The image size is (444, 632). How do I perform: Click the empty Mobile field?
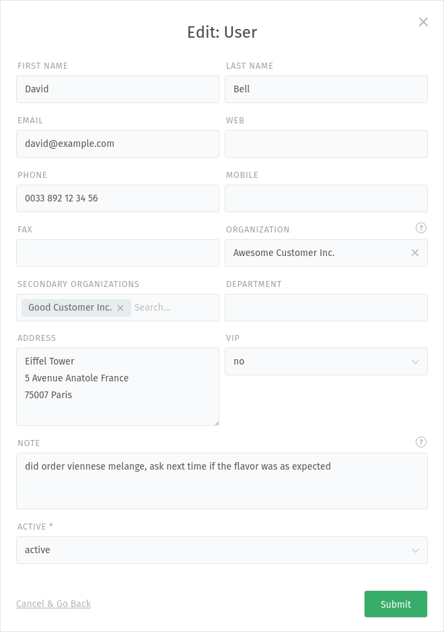(326, 198)
